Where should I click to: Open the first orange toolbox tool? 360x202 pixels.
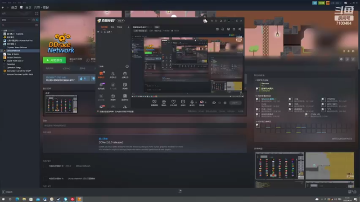click(x=101, y=75)
